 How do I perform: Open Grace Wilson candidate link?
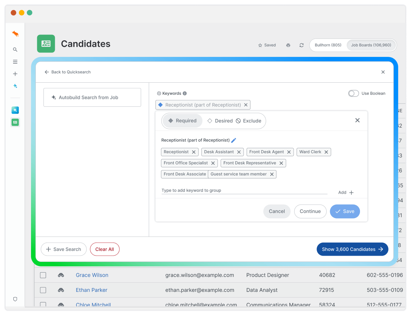pyautogui.click(x=92, y=275)
